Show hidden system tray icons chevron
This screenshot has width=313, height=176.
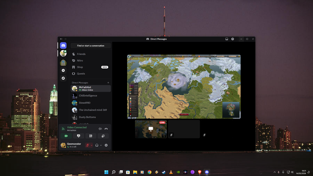pos(275,172)
